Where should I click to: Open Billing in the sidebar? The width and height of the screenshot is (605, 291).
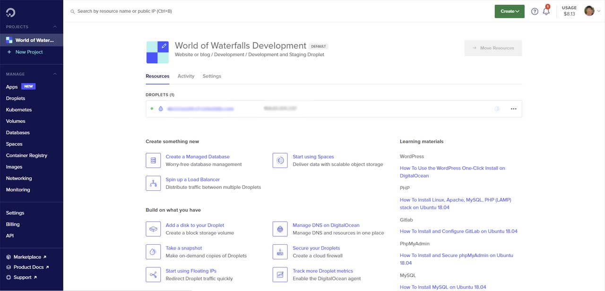(x=13, y=224)
